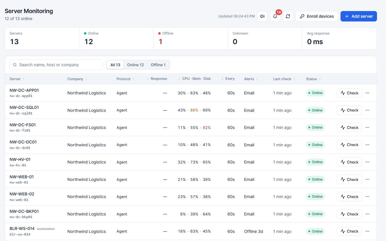The height and width of the screenshot is (241, 386).
Task: Sort table by Company column
Action: point(77,79)
